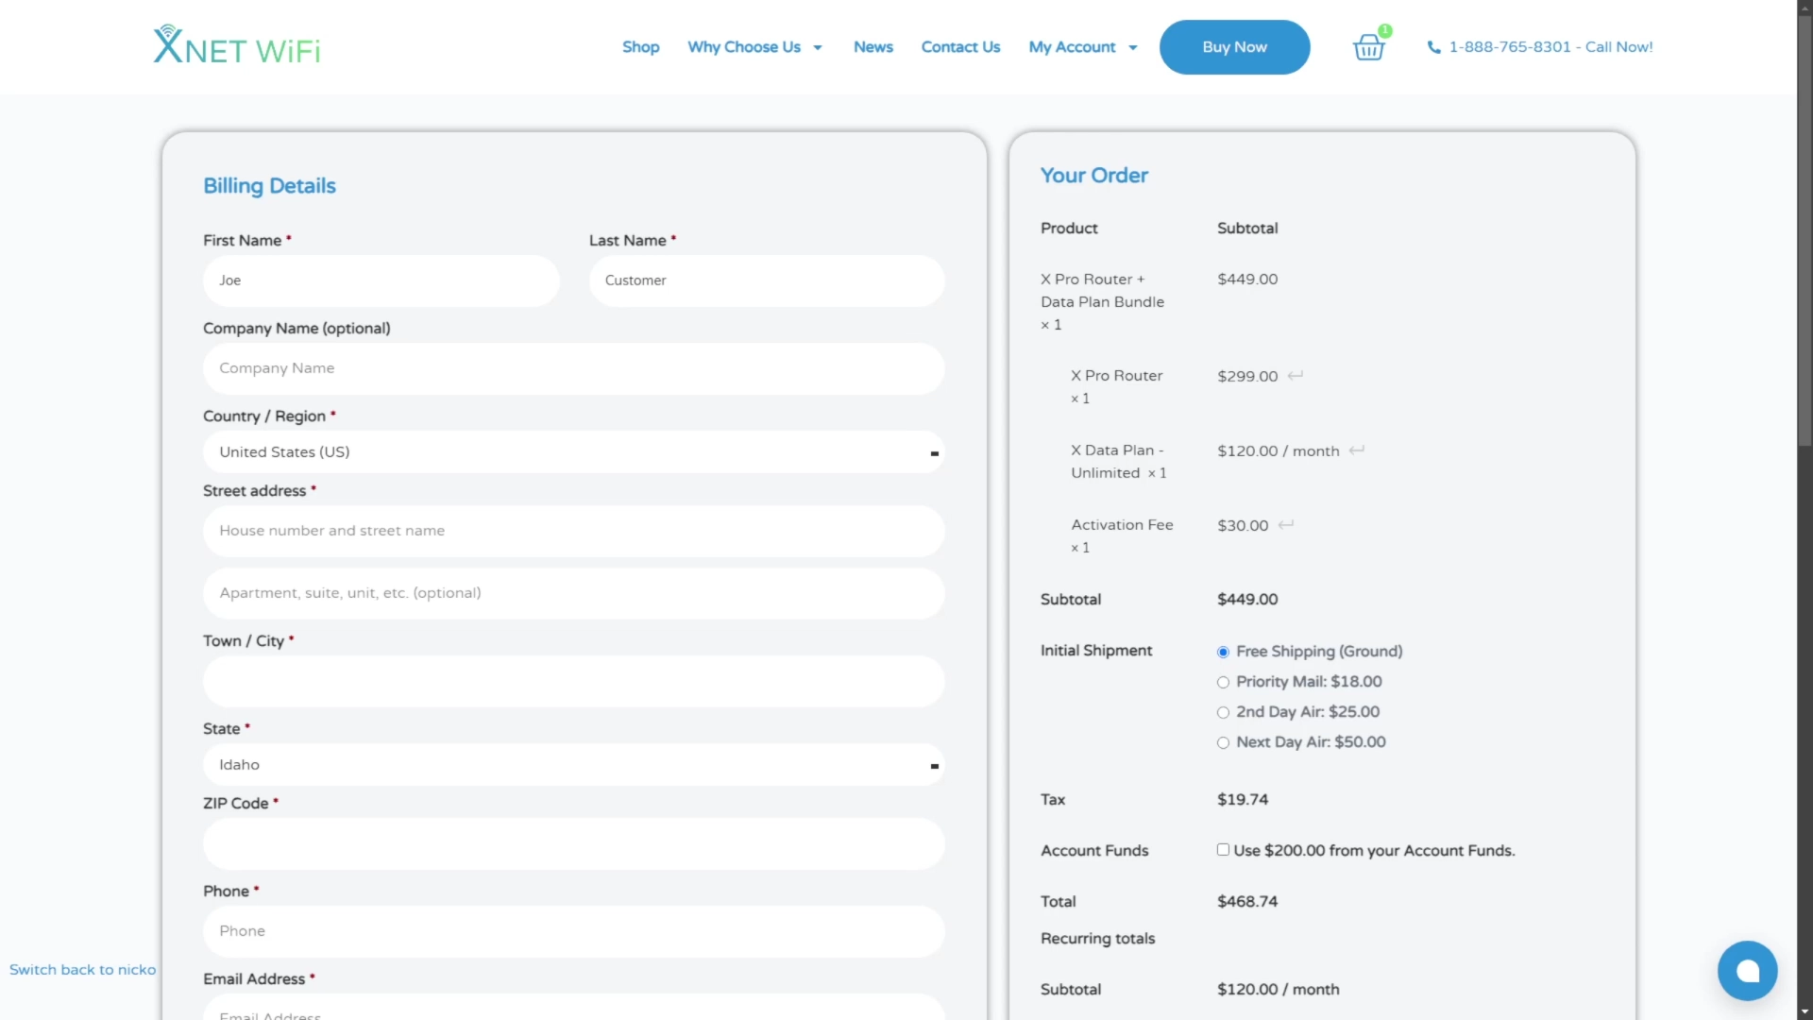Click return arrow icon next to $30.00
Viewport: 1813px width, 1020px height.
pos(1286,524)
